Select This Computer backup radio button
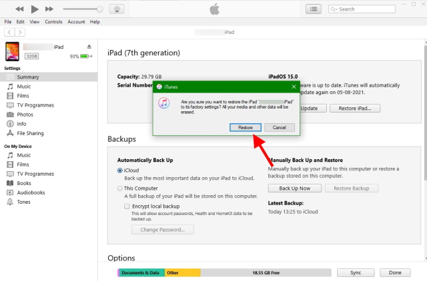 (120, 188)
